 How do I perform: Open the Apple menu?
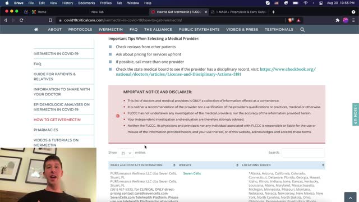7,3
